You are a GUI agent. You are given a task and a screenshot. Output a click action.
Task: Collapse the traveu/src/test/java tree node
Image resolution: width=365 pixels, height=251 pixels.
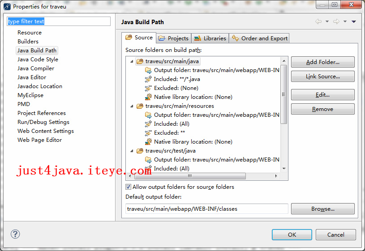point(132,151)
